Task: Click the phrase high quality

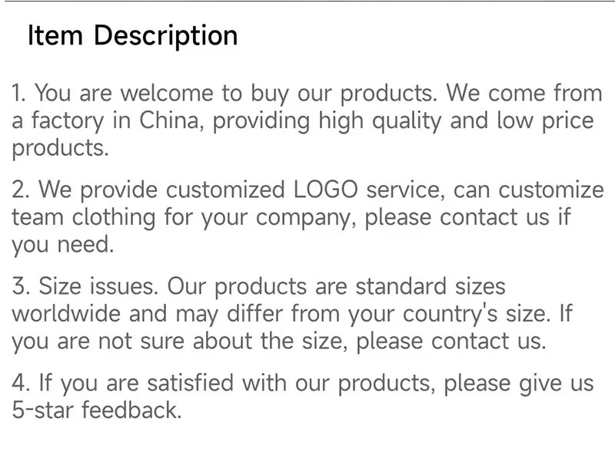Action: coord(380,121)
